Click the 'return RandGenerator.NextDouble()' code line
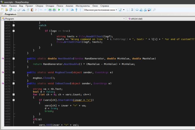195x130 pixels. click(84, 64)
